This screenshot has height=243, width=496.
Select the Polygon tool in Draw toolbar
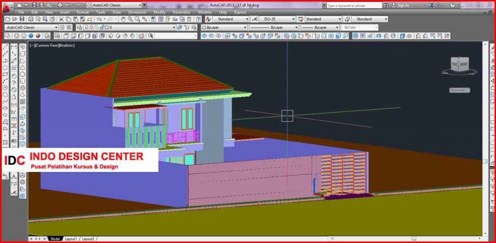pyautogui.click(x=5, y=67)
